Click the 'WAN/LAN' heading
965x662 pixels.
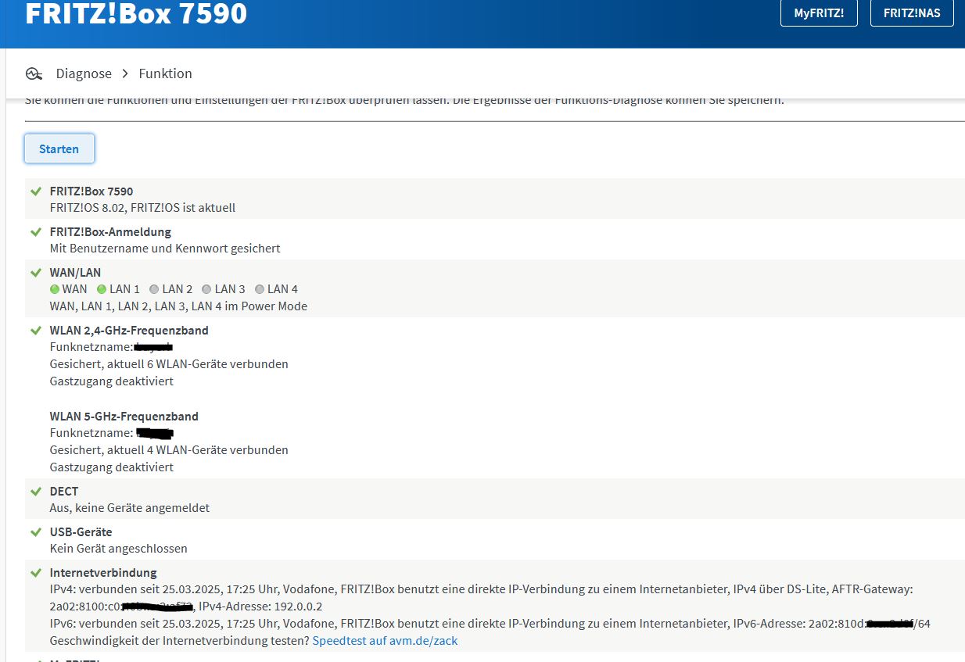click(75, 273)
